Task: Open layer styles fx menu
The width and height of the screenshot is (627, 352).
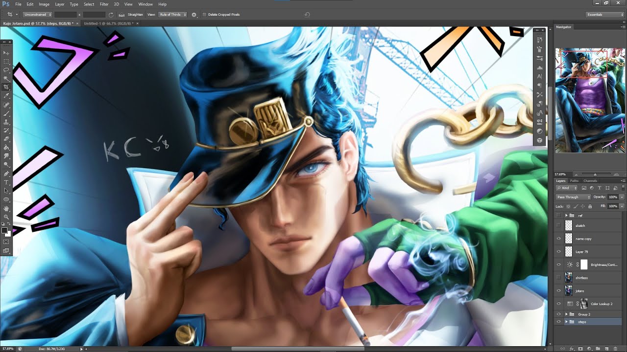Action: 572,349
